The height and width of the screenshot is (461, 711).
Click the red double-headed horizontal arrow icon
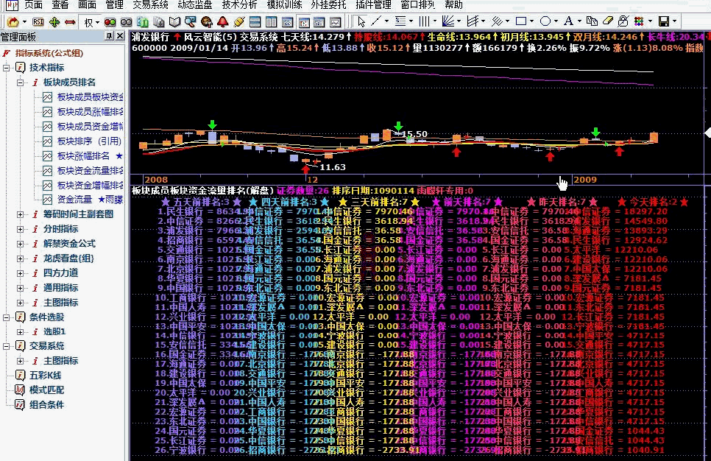(x=70, y=22)
